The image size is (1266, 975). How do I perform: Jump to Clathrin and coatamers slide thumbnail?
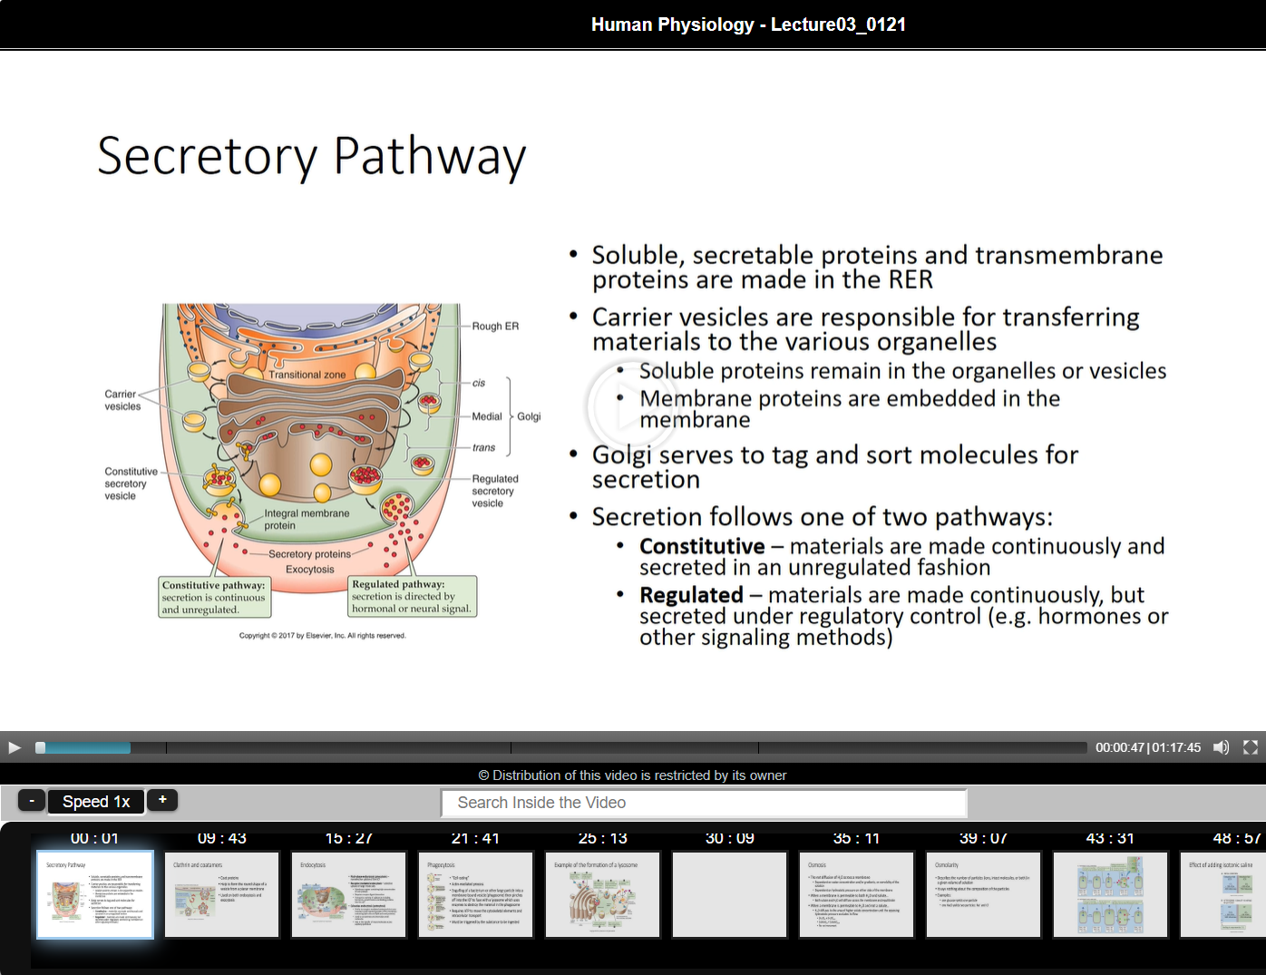pyautogui.click(x=222, y=894)
